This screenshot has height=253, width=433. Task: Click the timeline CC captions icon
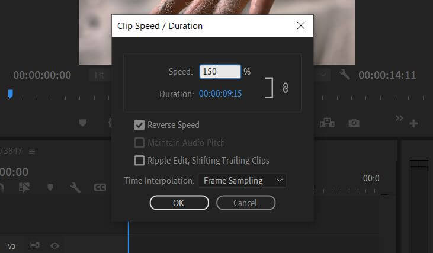pyautogui.click(x=100, y=187)
